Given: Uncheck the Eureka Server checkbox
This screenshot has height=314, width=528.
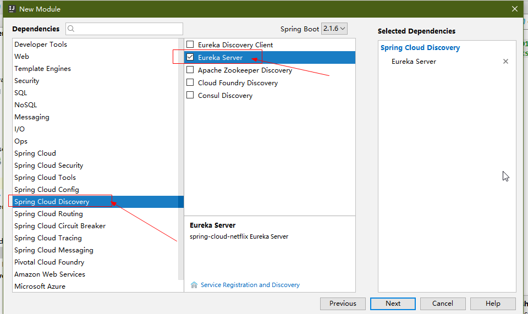Looking at the screenshot, I should coord(190,57).
